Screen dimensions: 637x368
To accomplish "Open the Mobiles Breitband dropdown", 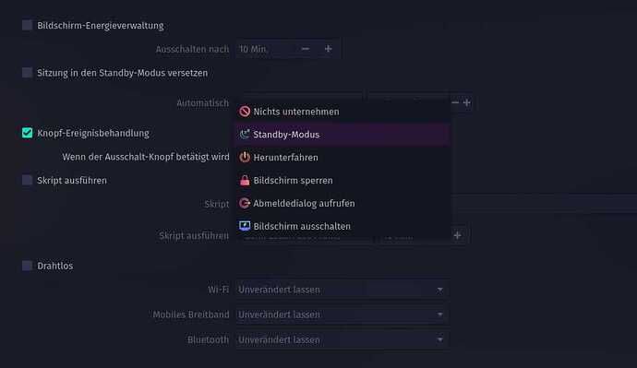I will 343,315.
